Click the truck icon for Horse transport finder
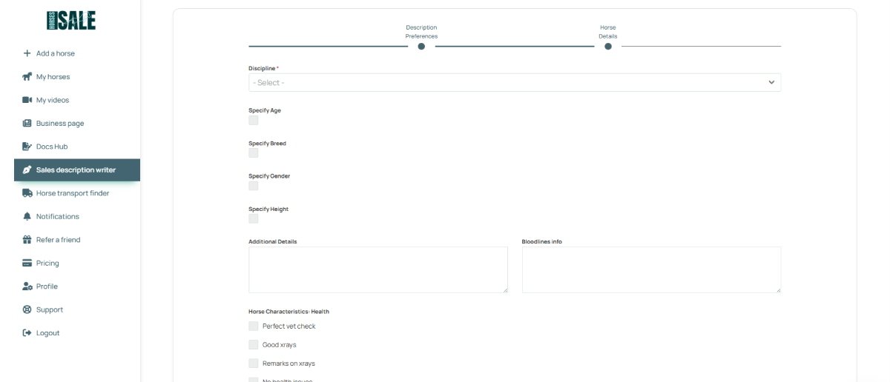The height and width of the screenshot is (382, 890). point(27,193)
